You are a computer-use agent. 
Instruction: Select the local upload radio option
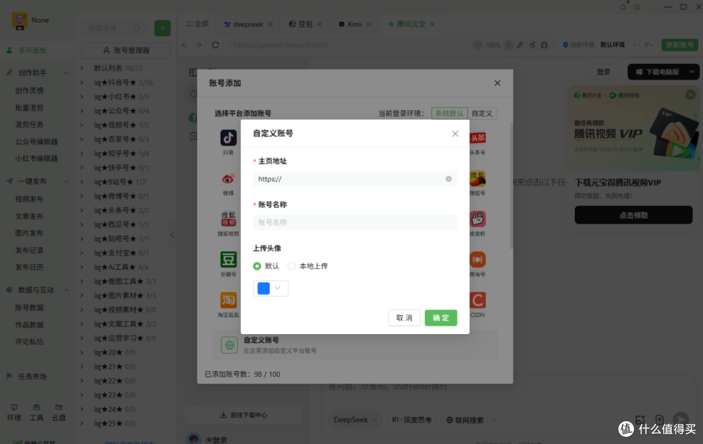coord(292,266)
